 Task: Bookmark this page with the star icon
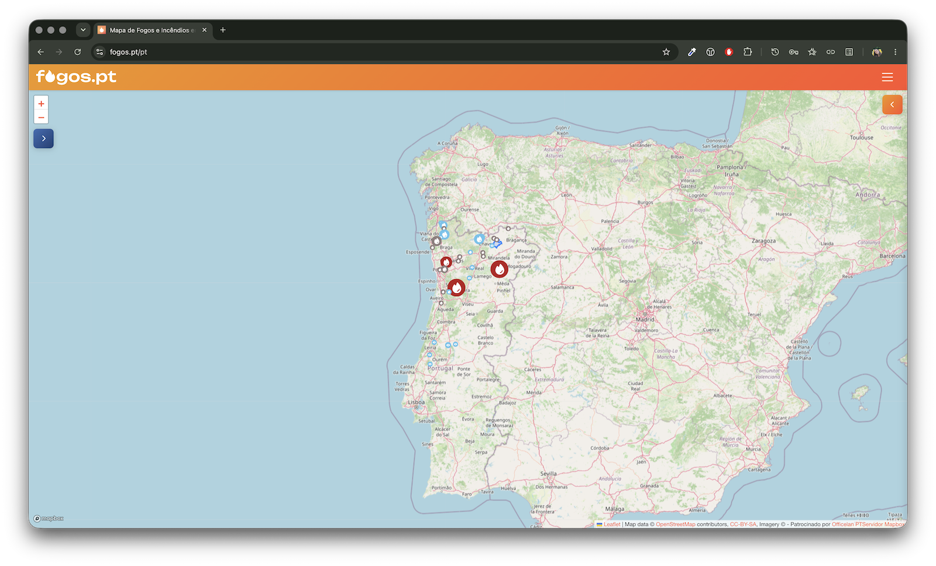pyautogui.click(x=666, y=52)
